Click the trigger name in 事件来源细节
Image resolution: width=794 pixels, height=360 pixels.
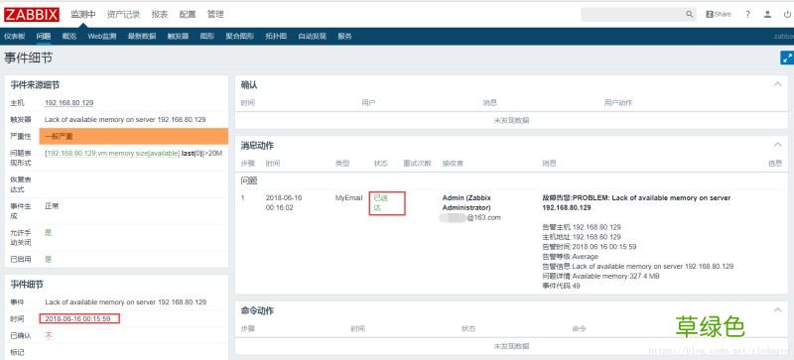125,119
